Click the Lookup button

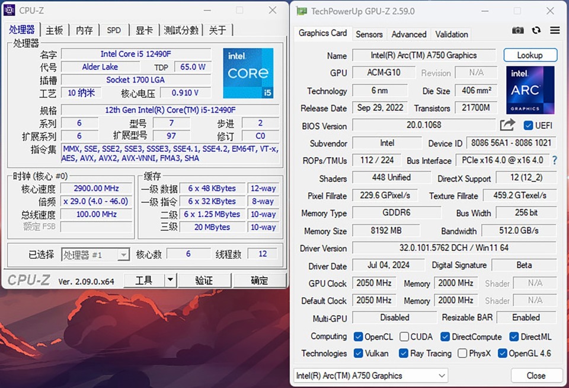click(530, 55)
